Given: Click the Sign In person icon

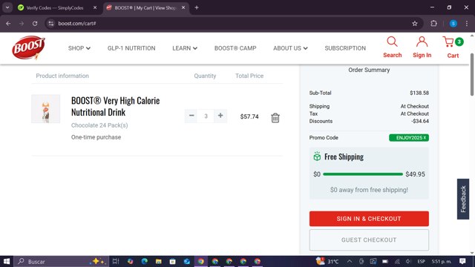Looking at the screenshot, I should (422, 47).
